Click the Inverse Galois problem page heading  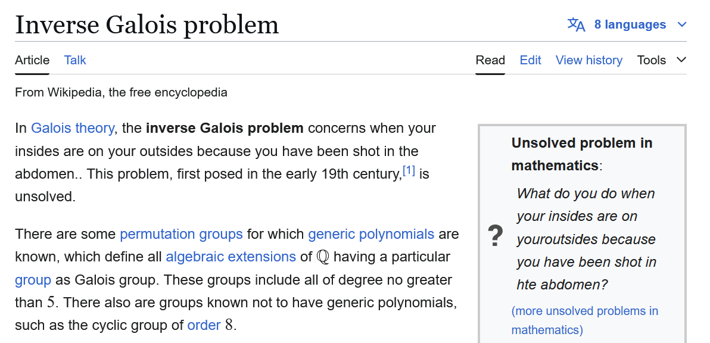[147, 24]
